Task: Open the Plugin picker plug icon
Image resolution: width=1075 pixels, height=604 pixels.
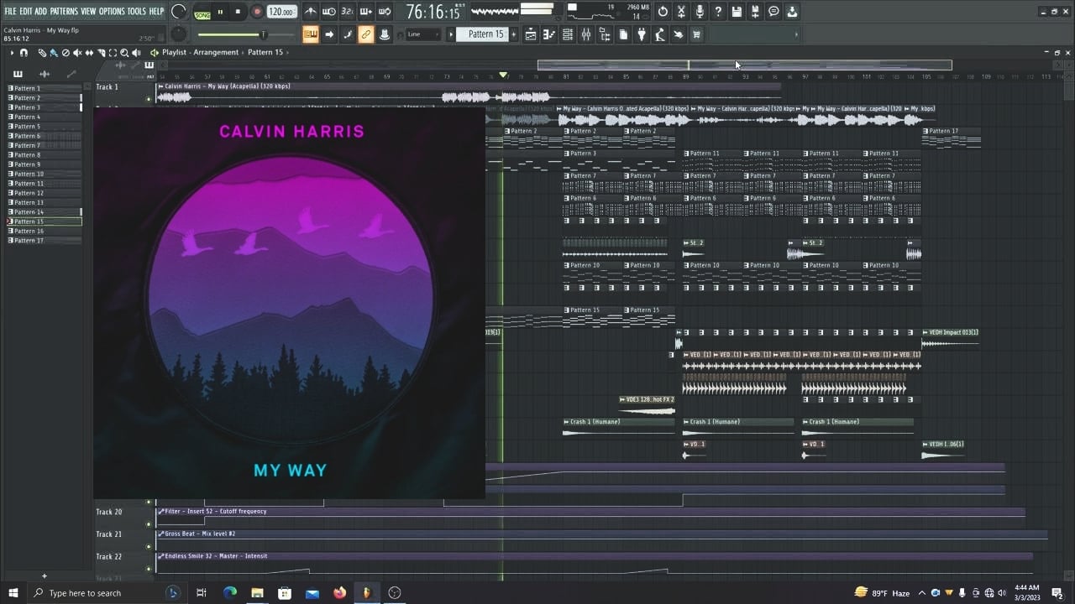Action: 642,34
